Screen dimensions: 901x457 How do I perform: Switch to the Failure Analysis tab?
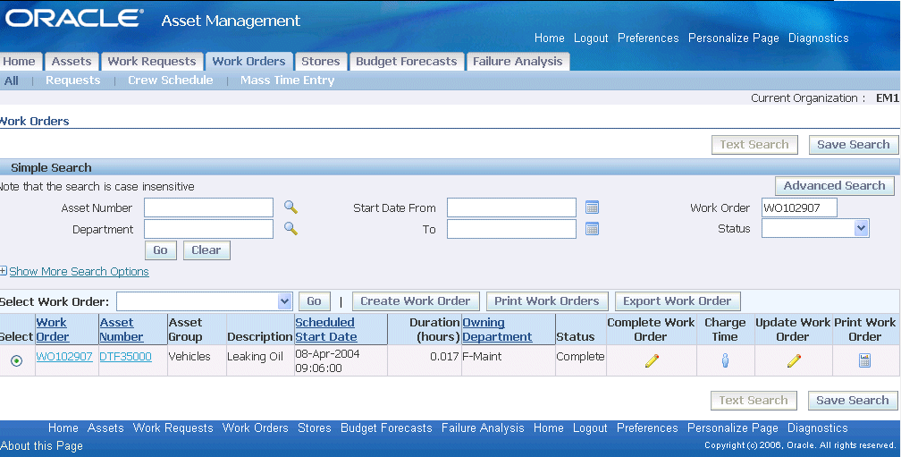coord(518,62)
